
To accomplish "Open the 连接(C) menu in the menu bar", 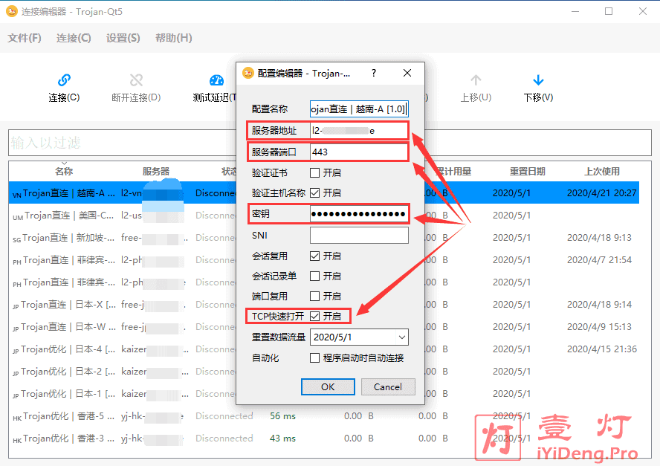I will pos(74,38).
